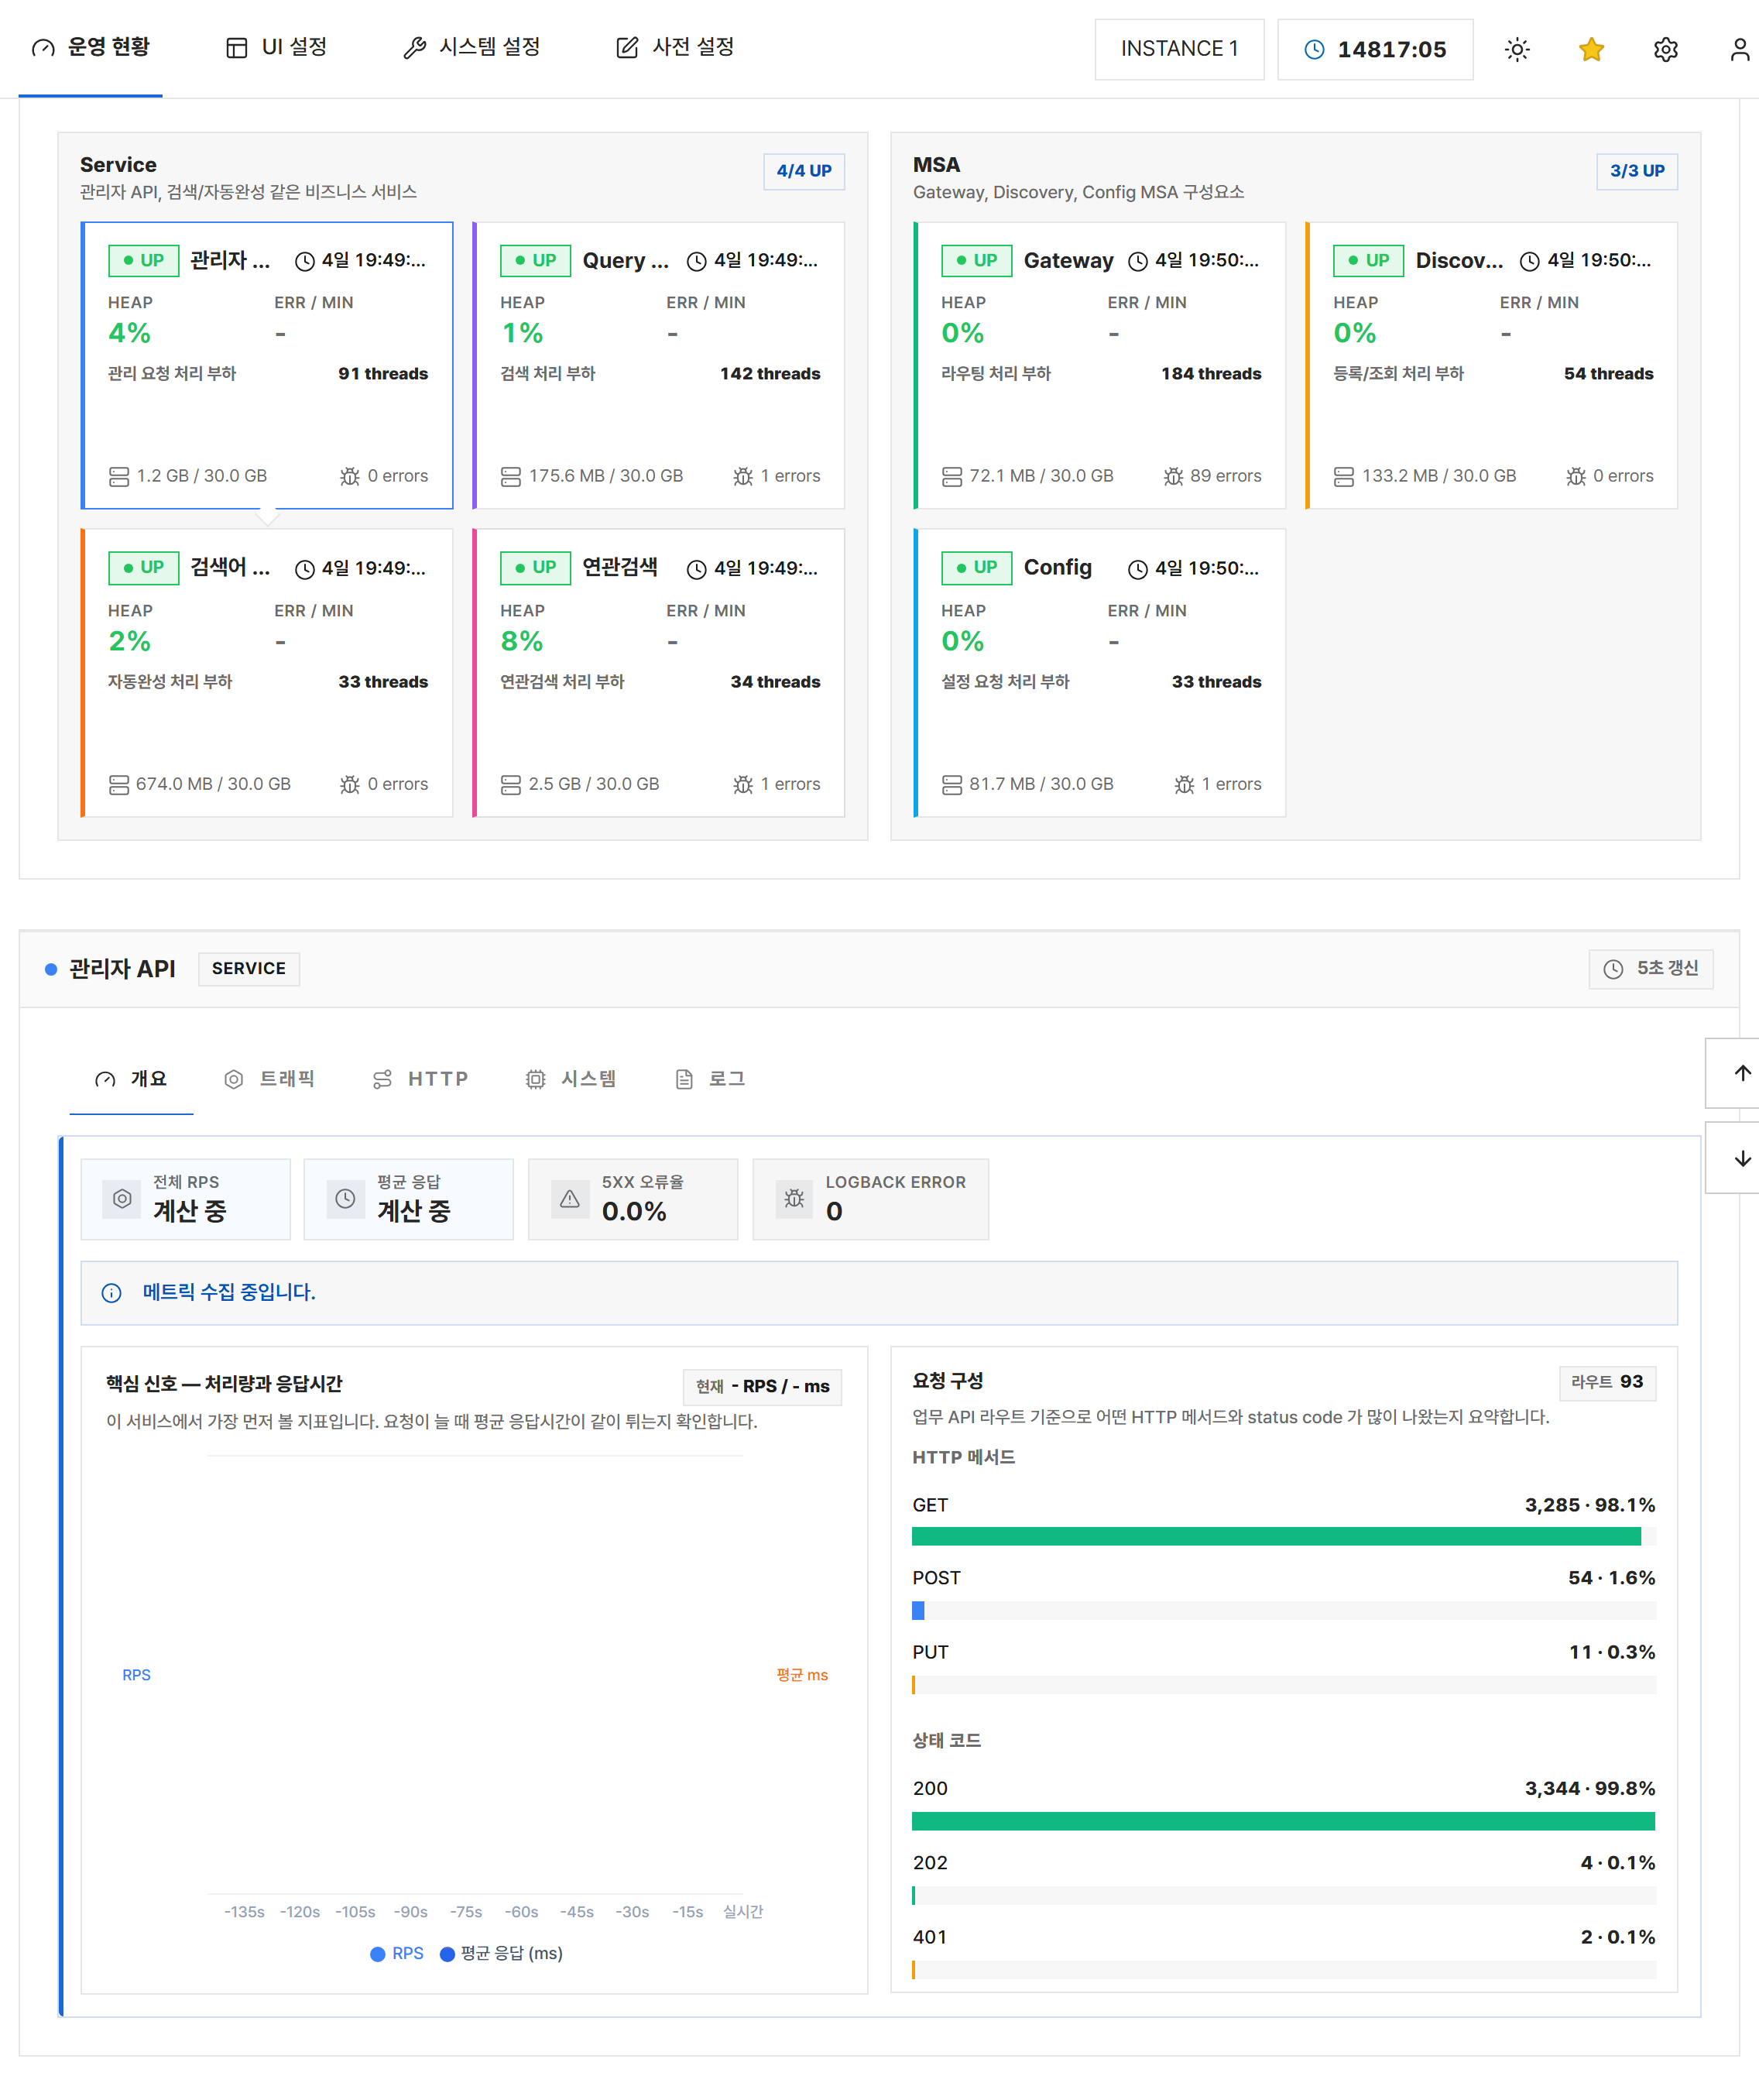Toggle 평균 응답 (ms) series in legend
This screenshot has height=2100, width=1759.
501,1953
